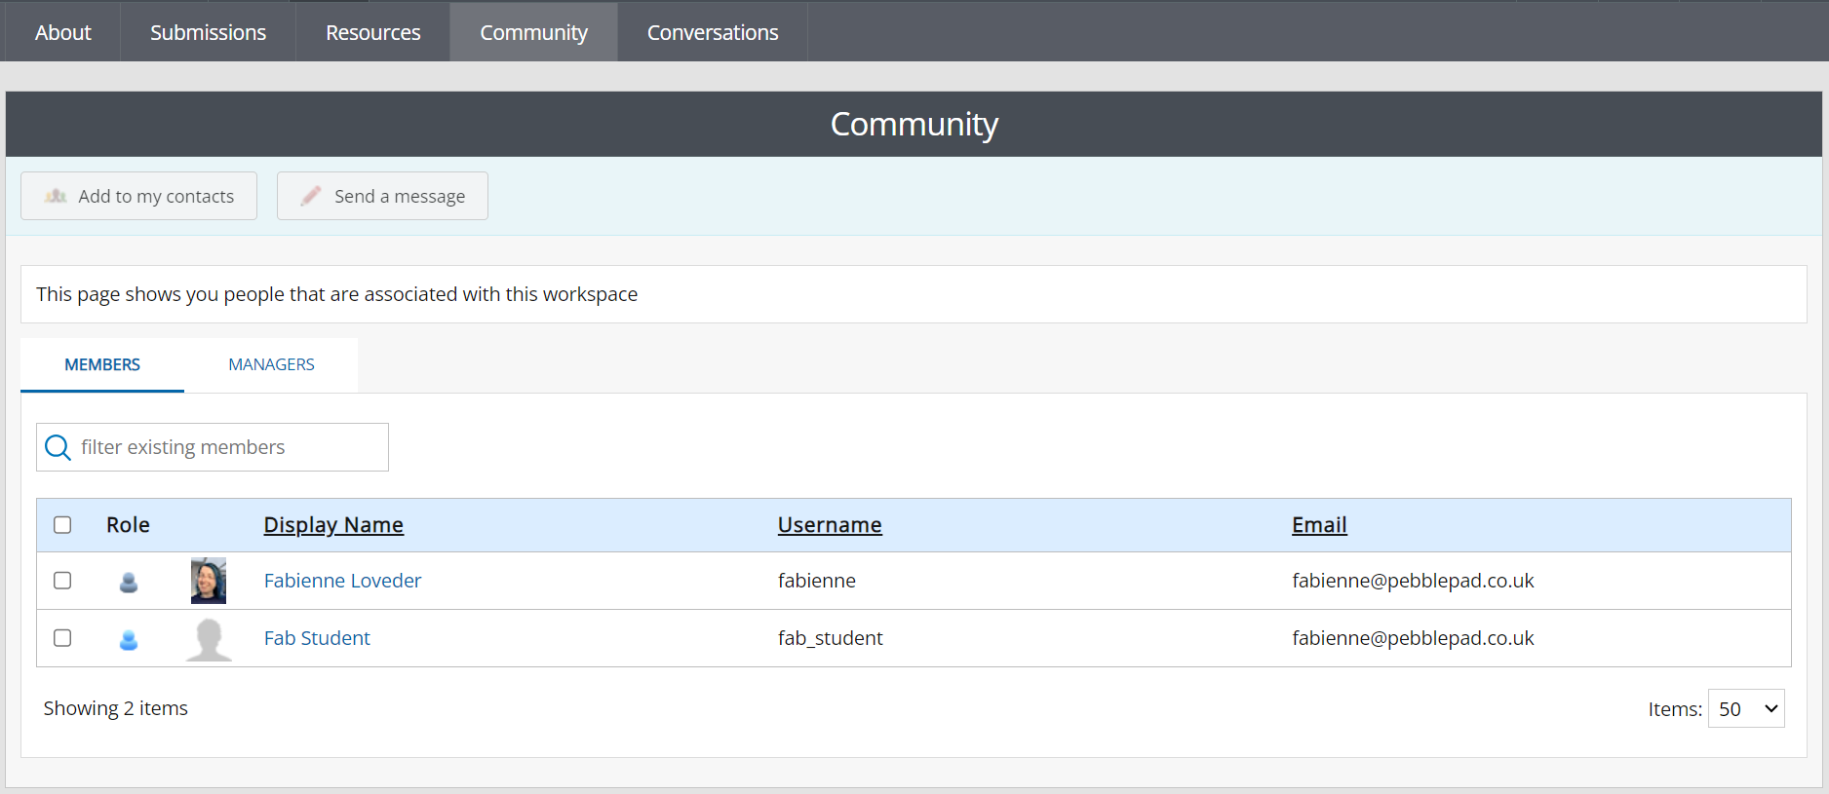This screenshot has height=794, width=1829.
Task: Switch to the MANAGERS tab
Action: click(271, 364)
